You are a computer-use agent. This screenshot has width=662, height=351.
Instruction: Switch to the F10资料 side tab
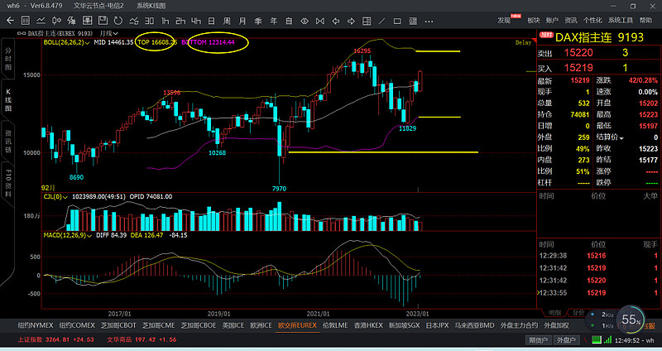pos(8,183)
